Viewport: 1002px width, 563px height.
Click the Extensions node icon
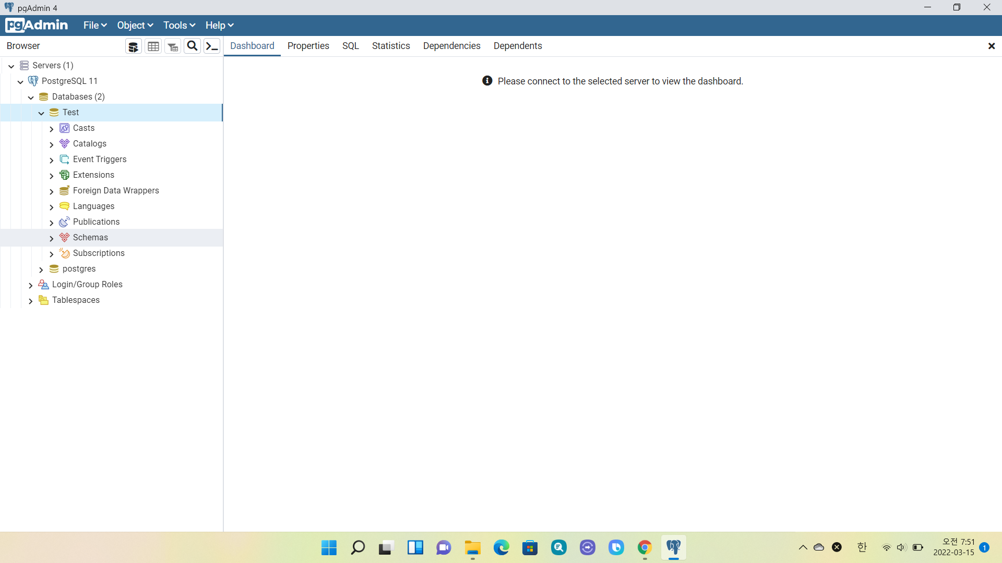[65, 175]
